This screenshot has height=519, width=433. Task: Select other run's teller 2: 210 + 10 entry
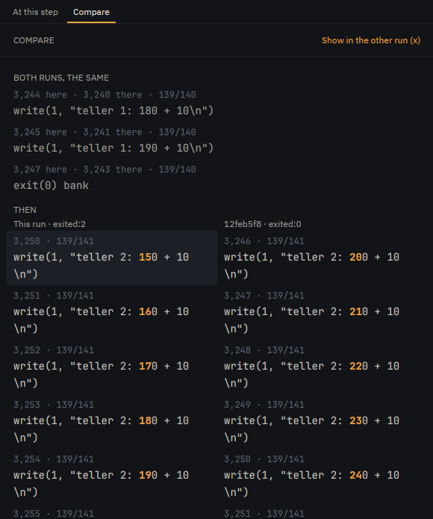click(323, 312)
